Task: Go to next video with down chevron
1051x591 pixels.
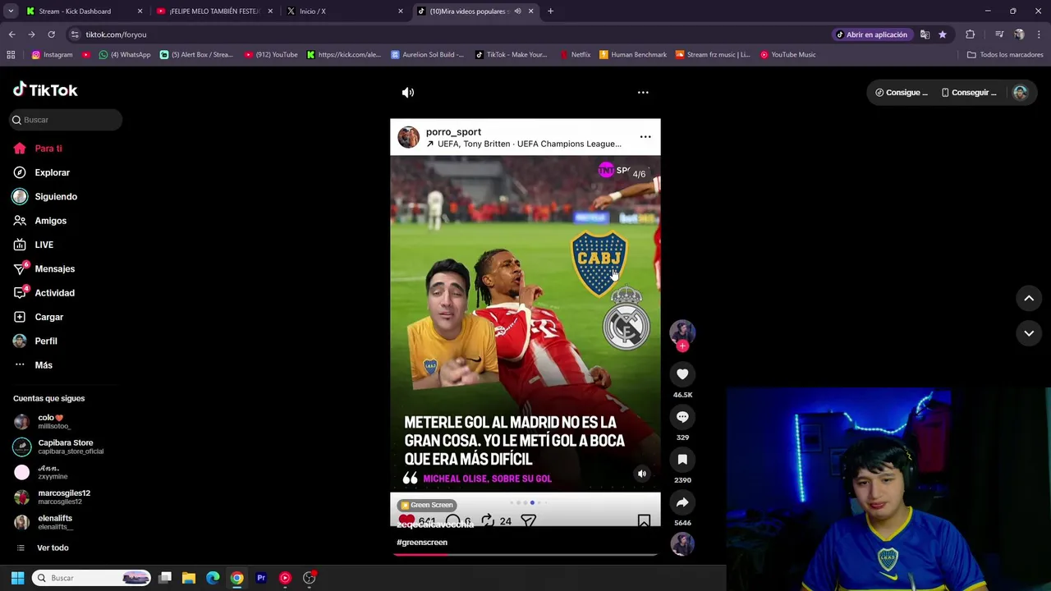Action: [x=1029, y=333]
